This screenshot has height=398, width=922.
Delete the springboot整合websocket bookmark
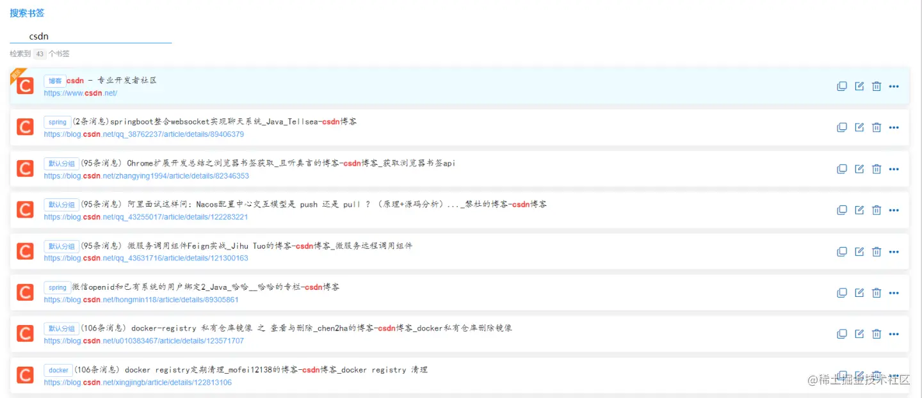pyautogui.click(x=877, y=127)
